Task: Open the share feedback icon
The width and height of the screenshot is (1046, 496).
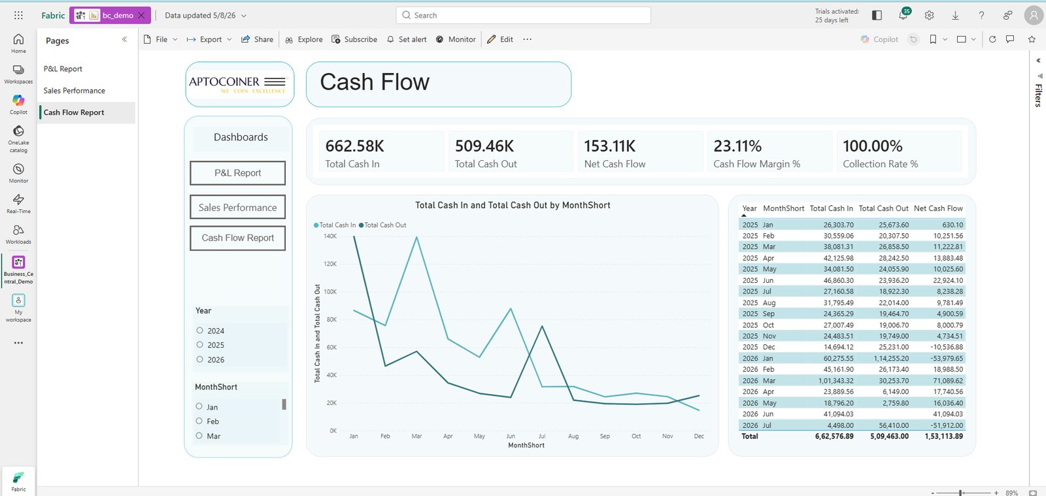Action: pyautogui.click(x=1007, y=15)
